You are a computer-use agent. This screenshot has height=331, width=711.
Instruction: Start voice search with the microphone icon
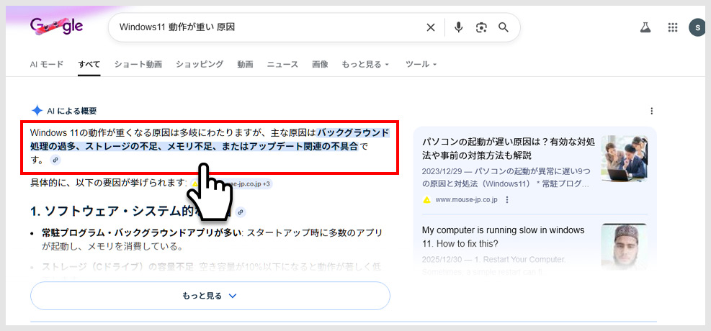458,27
